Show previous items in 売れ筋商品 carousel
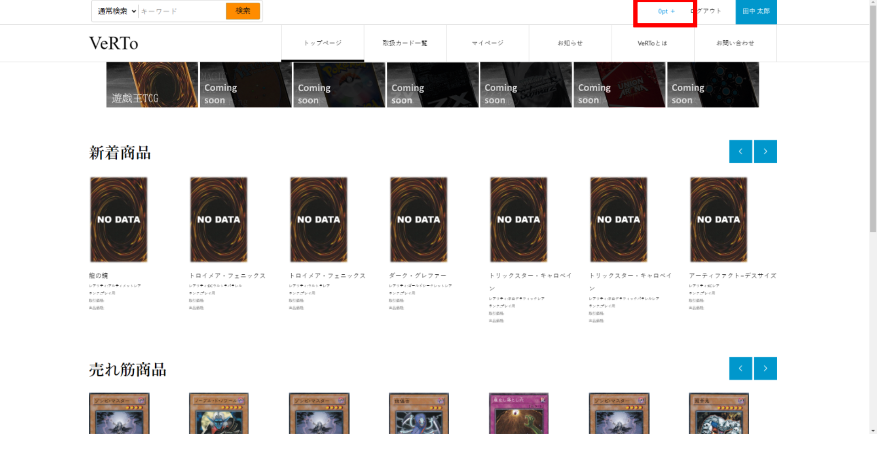The image size is (877, 463). pos(741,368)
